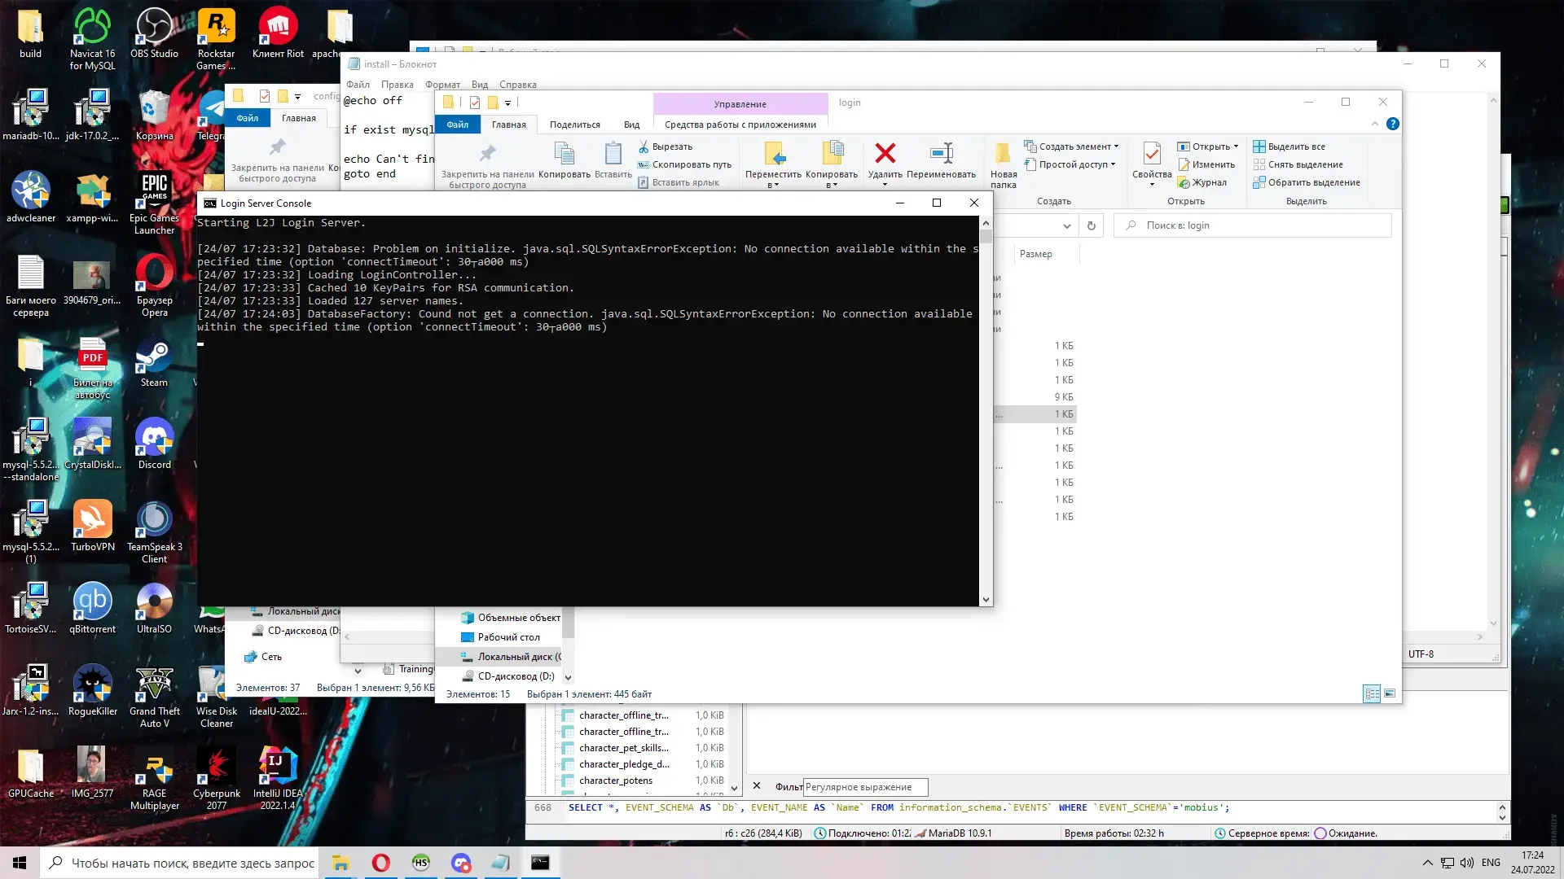Open TurboVPN desktop icon

[92, 527]
